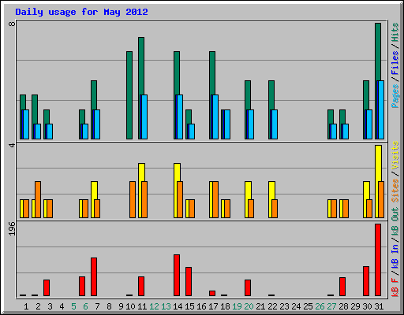Select day label "2" on the x-axis

point(38,306)
